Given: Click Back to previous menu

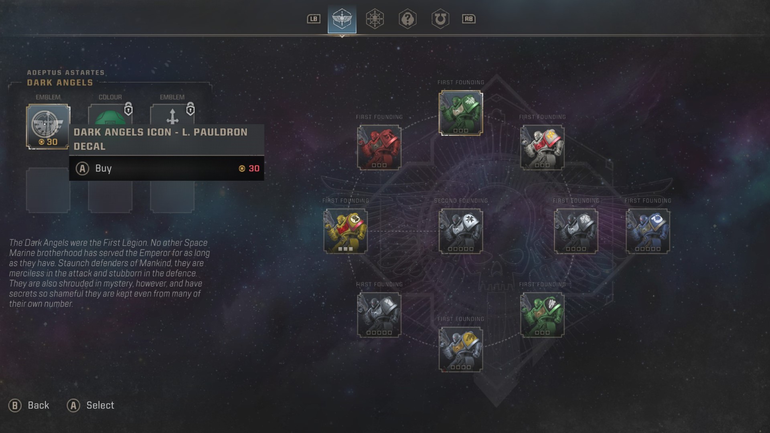Looking at the screenshot, I should click(x=29, y=405).
